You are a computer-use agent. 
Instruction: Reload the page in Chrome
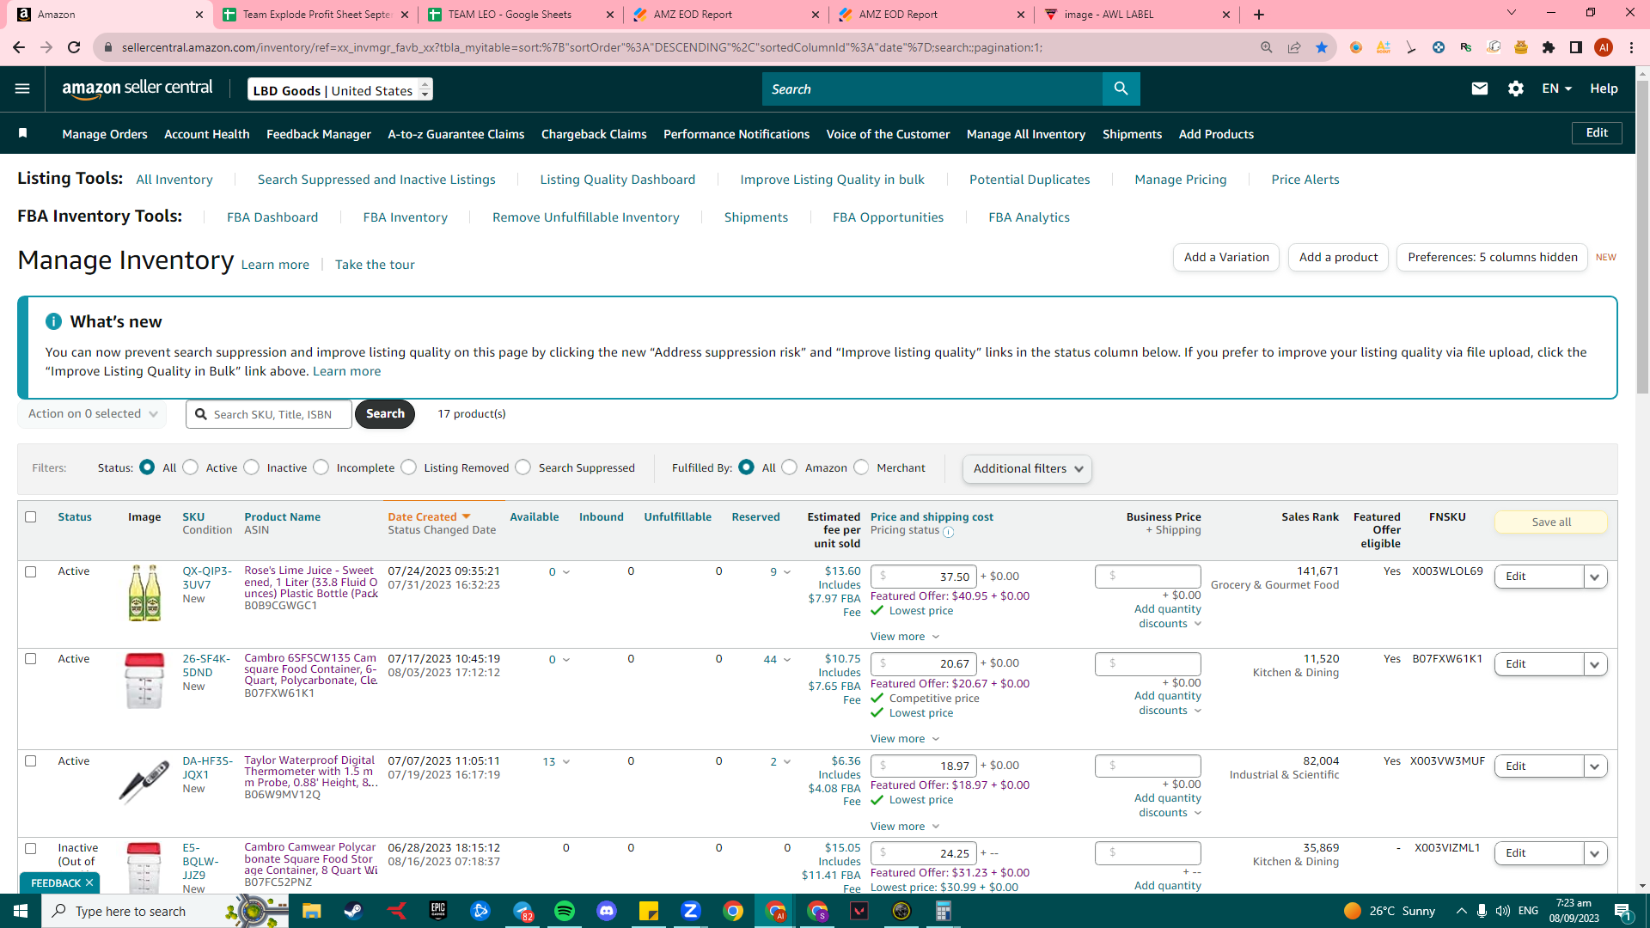coord(74,47)
